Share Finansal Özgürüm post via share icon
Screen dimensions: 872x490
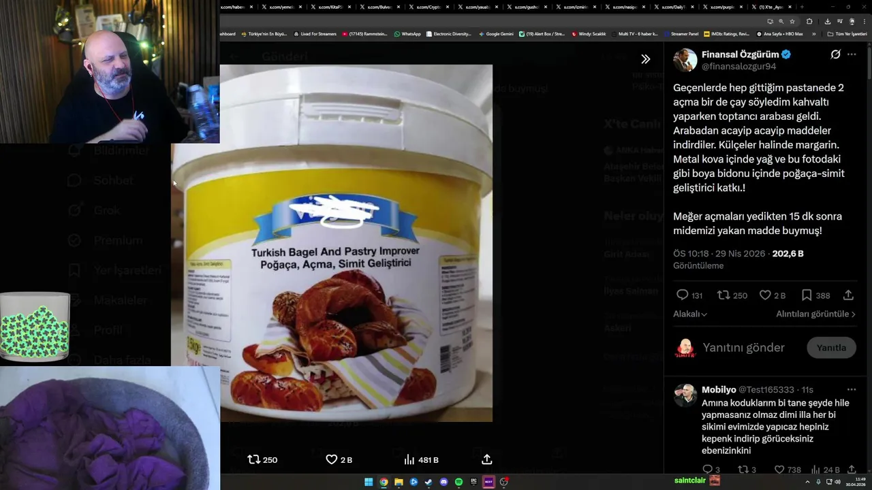coord(848,295)
